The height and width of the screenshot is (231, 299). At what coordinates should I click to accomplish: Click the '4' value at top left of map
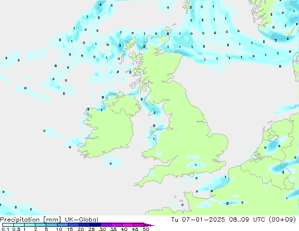tap(100, 4)
